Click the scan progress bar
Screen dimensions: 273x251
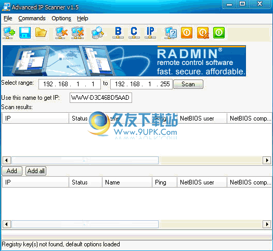pos(136,237)
